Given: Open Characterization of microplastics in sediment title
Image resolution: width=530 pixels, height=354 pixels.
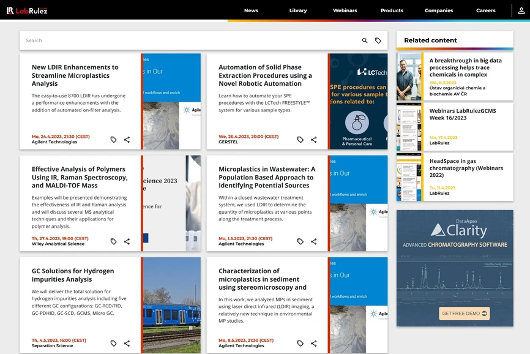Looking at the screenshot, I should point(263,279).
